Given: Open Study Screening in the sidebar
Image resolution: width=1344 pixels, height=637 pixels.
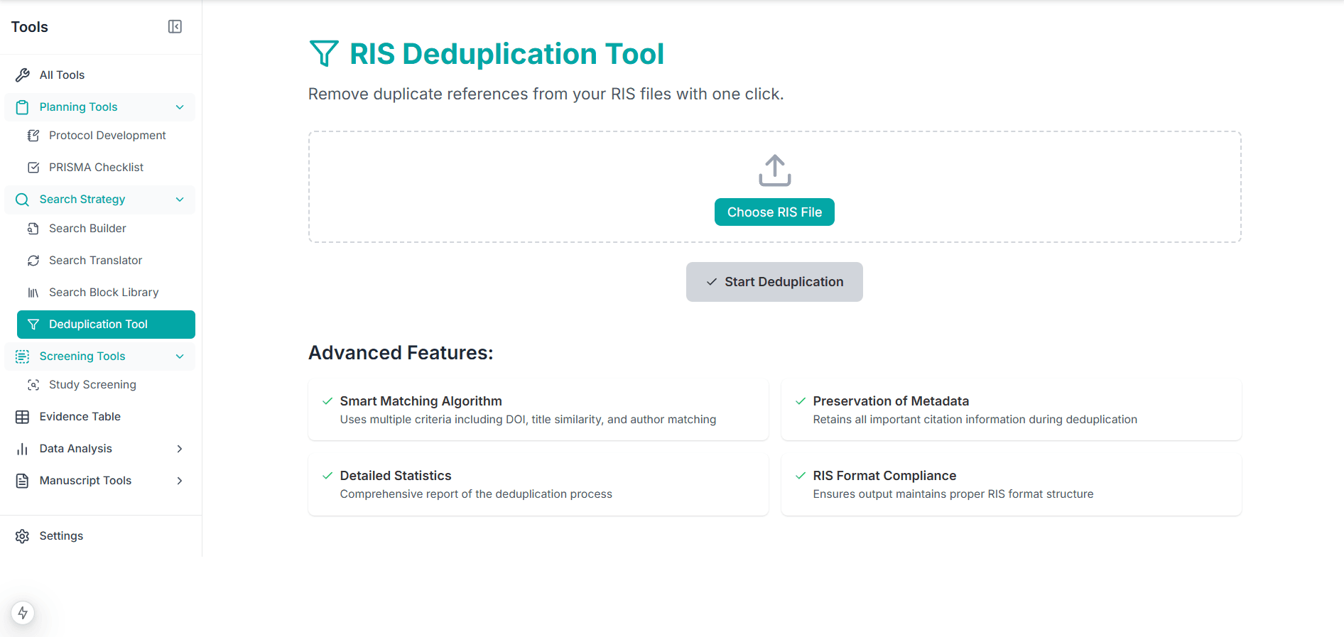Looking at the screenshot, I should tap(92, 385).
